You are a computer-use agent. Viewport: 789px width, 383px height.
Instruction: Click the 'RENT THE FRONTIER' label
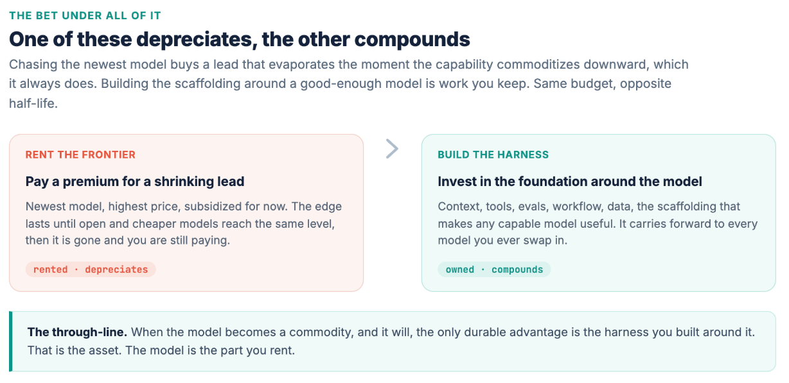pos(80,155)
